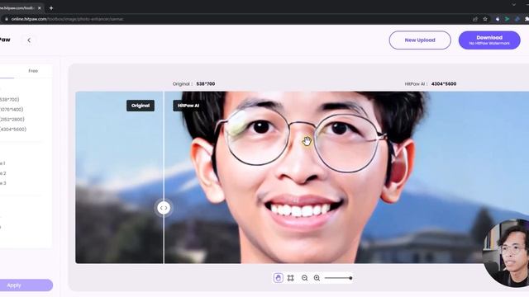529x297 pixels.
Task: Click the back arrow button
Action: (x=29, y=40)
